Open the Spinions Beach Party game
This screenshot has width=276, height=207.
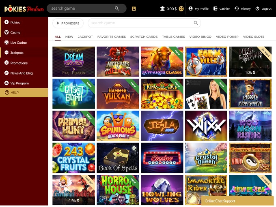point(118,126)
